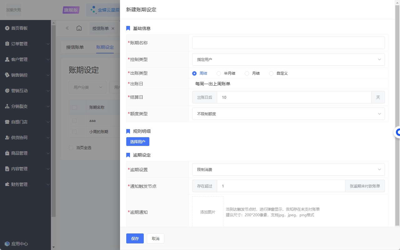Image resolution: width=400 pixels, height=250 pixels.
Task: Open 应用中心 cube icon
Action: 7,244
